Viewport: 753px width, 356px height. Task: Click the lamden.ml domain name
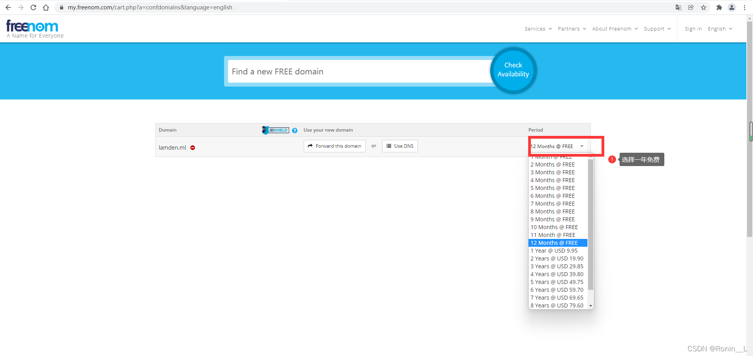172,148
